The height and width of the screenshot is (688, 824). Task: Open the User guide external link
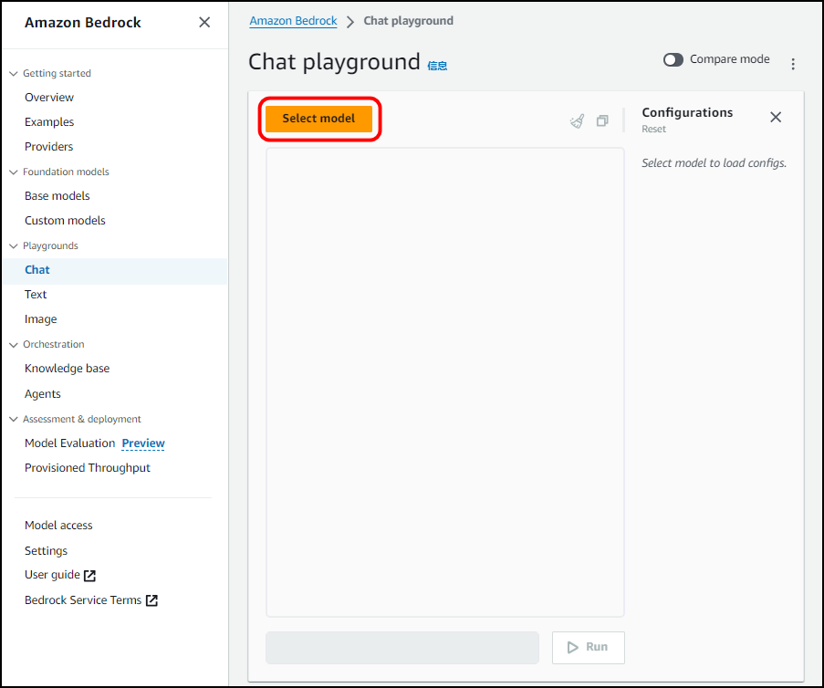point(60,575)
